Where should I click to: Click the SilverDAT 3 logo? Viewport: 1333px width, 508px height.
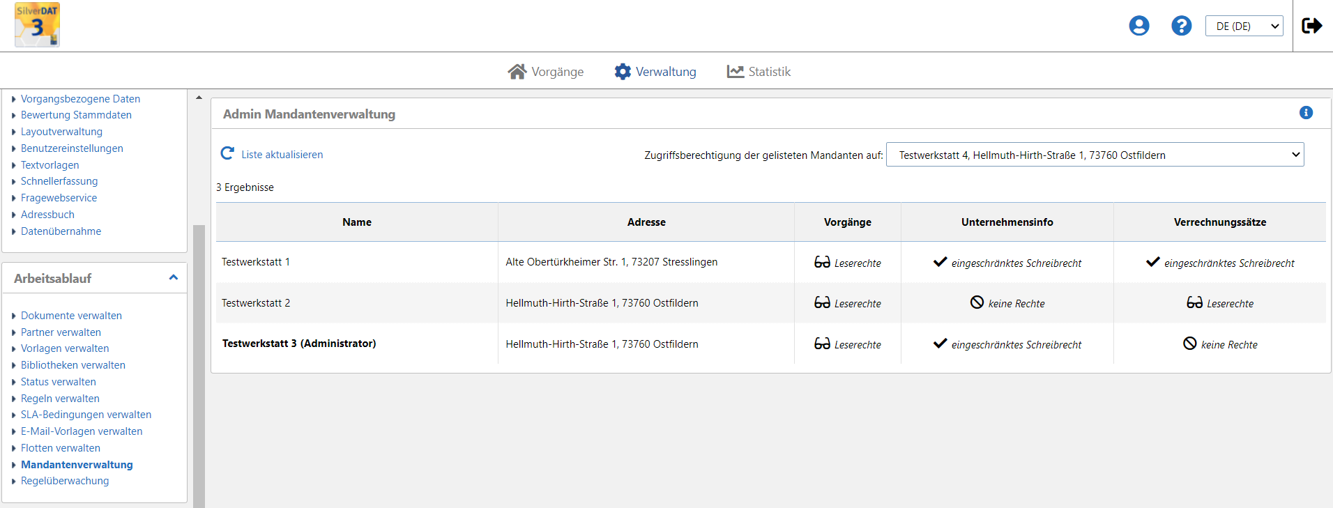tap(37, 25)
